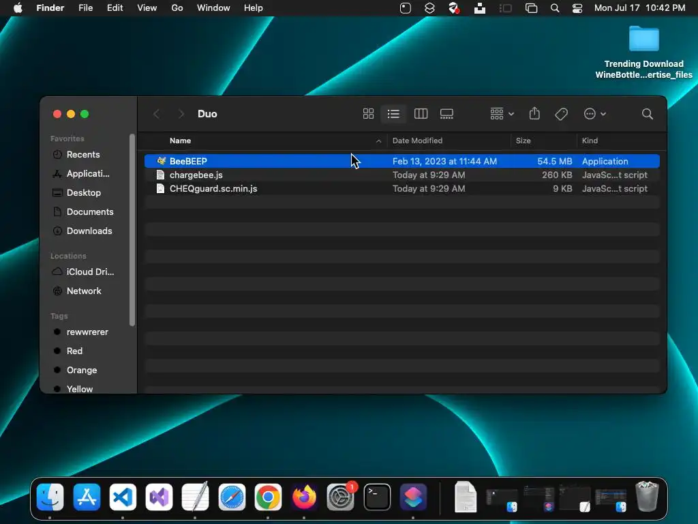Click the BeeBEEP bee icon
The height and width of the screenshot is (524, 698).
pos(161,161)
